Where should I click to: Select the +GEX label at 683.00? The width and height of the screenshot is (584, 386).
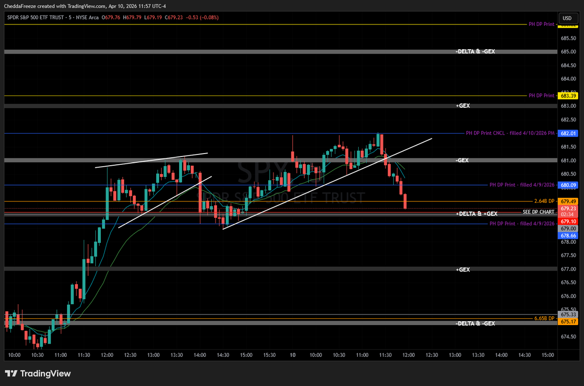[x=463, y=106]
